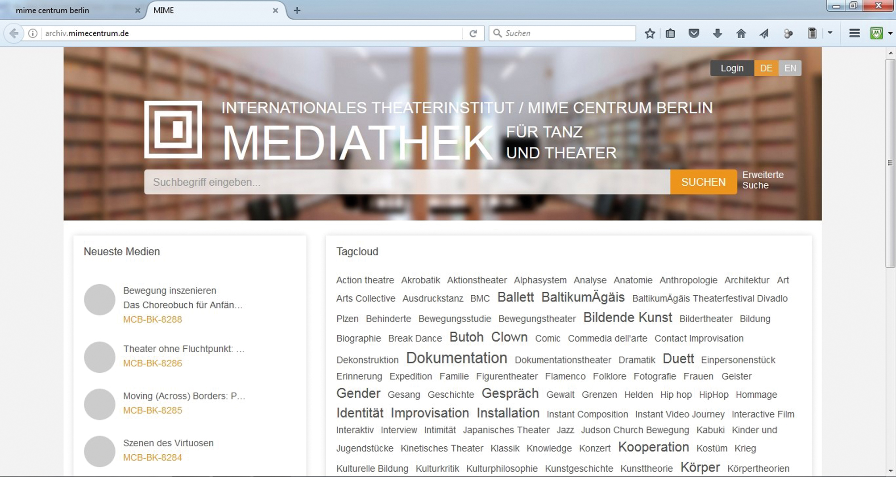Open the Erweiterte Suche link
The image size is (896, 477).
(763, 180)
